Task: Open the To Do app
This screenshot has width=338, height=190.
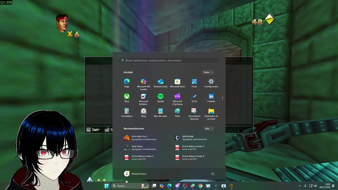Action: click(x=194, y=98)
